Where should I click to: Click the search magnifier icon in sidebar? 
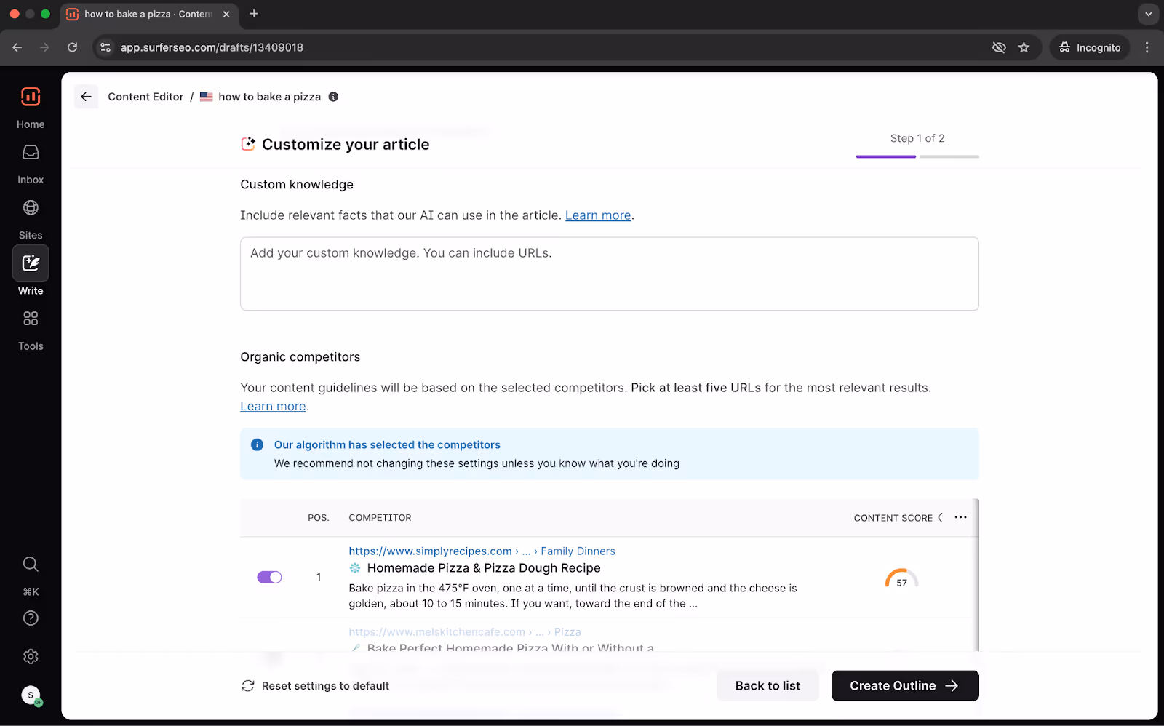click(31, 564)
